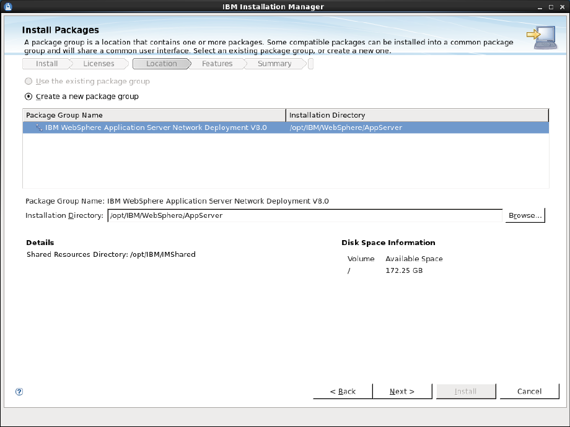570x427 pixels.
Task: Go to the Licenses wizard step
Action: click(x=99, y=64)
